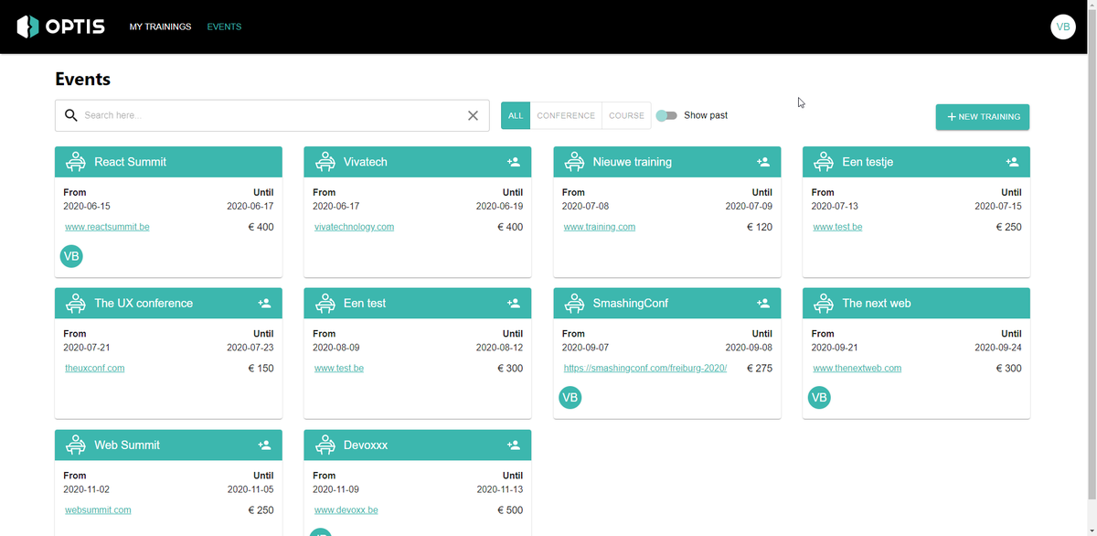Click the Vivatech card icon
This screenshot has width=1097, height=536.
tap(325, 162)
